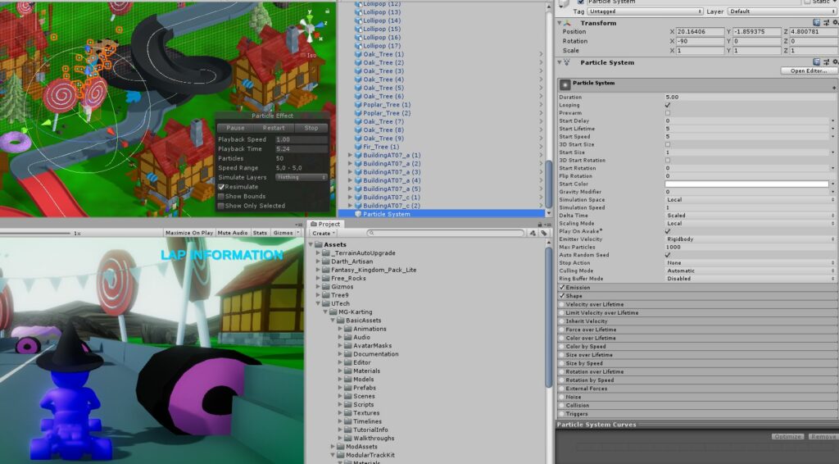Click the Search by Type icon in Project

532,234
